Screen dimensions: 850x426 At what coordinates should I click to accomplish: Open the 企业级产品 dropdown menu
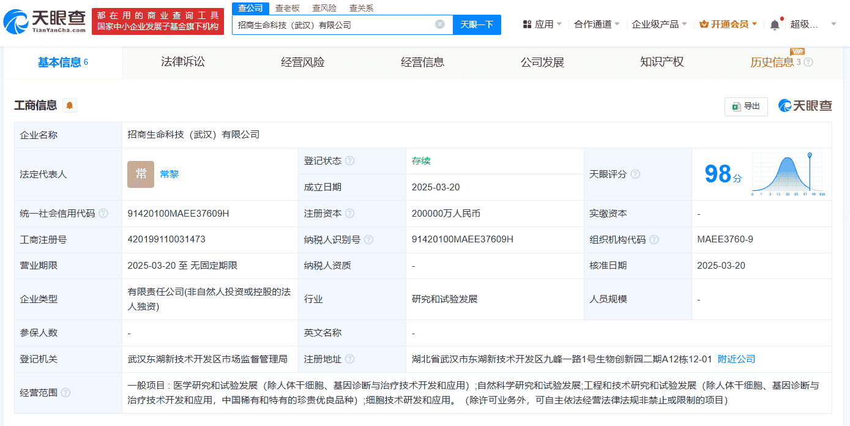coord(659,24)
